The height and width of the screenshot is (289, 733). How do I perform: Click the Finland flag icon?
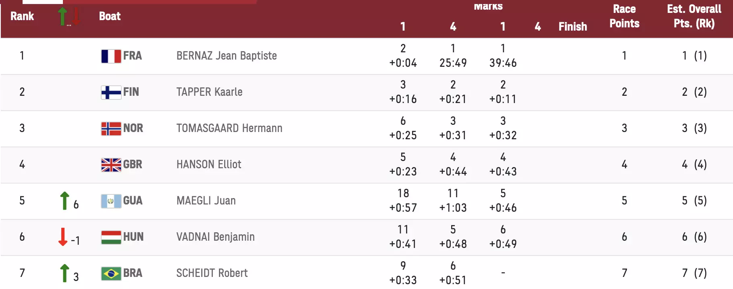click(x=111, y=92)
